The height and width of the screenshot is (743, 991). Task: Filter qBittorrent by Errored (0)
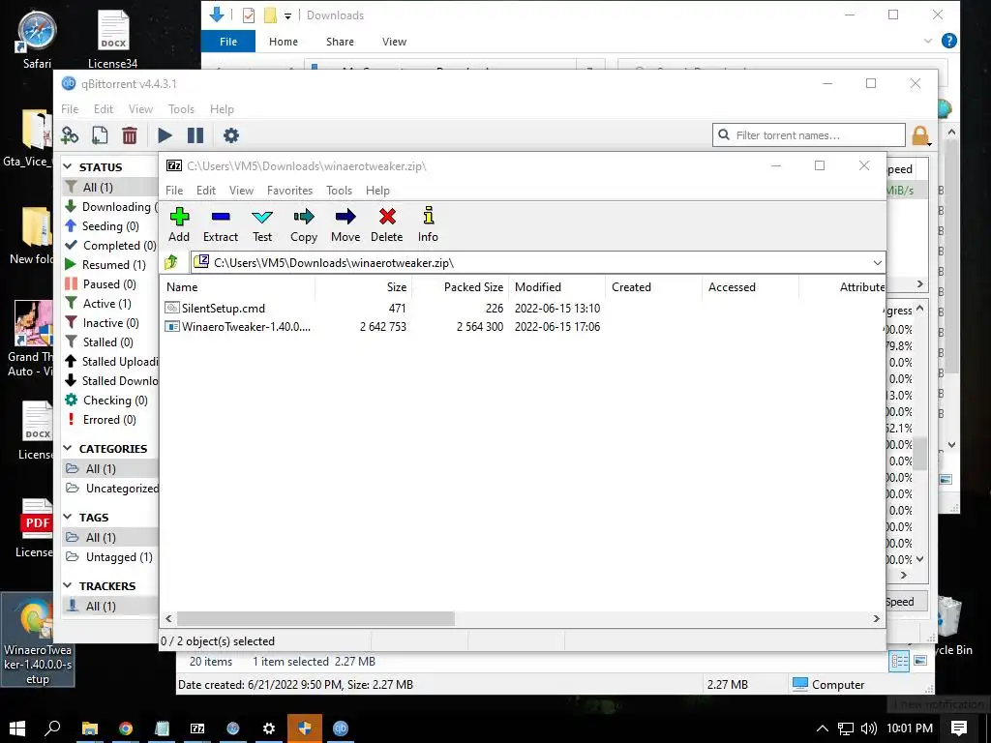click(x=109, y=420)
